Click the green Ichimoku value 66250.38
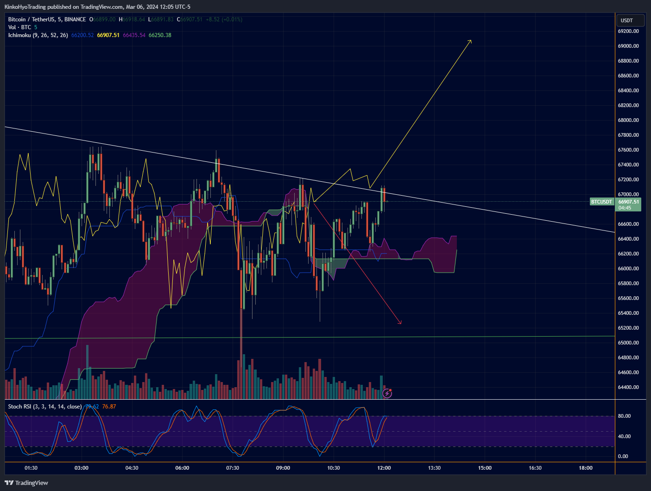 pos(160,35)
